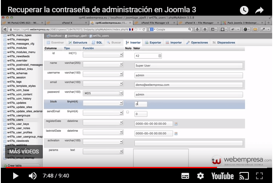Switch the video to fullscreen
273x183 pixels.
click(x=259, y=176)
